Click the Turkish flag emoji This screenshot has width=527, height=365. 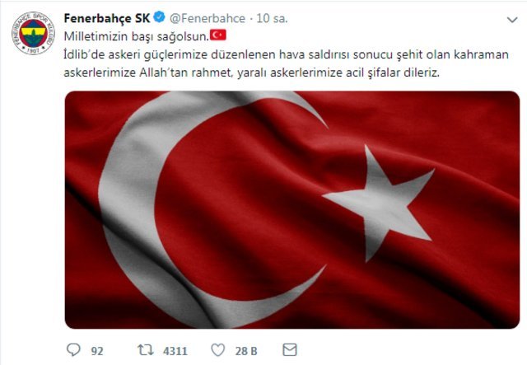coord(218,35)
